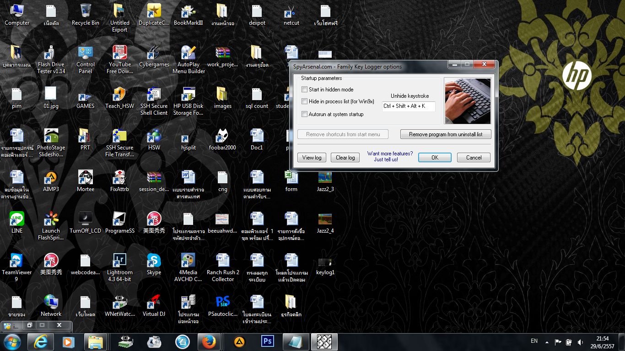Click the Unhide keystroke input field
Screen dimensions: 625x351
409,106
